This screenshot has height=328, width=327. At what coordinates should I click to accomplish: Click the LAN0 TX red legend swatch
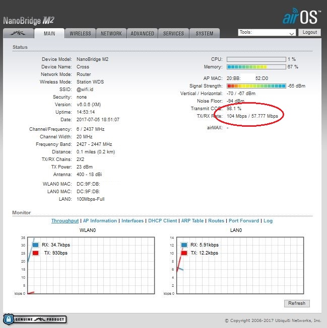(x=184, y=253)
